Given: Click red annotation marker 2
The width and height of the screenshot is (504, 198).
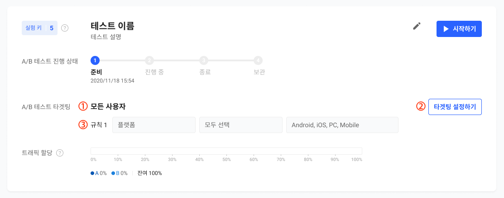Looking at the screenshot, I should (x=420, y=106).
